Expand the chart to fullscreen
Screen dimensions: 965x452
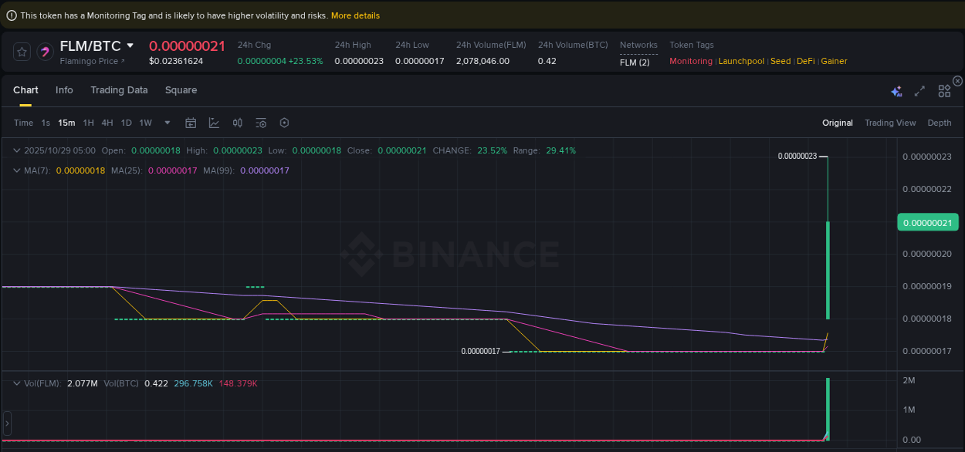919,90
